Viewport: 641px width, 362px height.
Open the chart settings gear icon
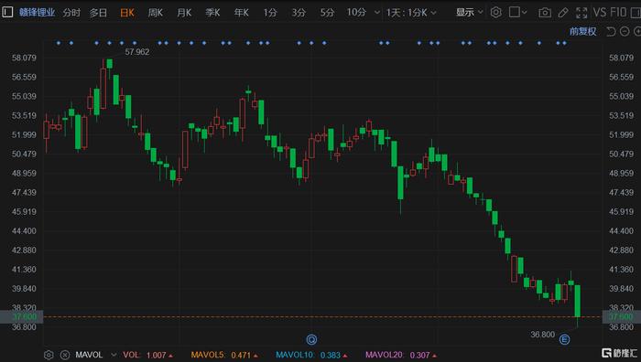pyautogui.click(x=496, y=12)
